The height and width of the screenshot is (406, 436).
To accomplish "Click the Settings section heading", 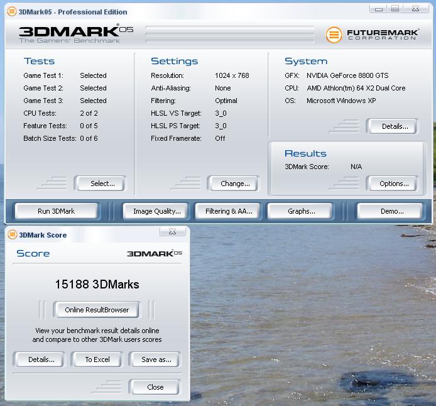I will (175, 61).
